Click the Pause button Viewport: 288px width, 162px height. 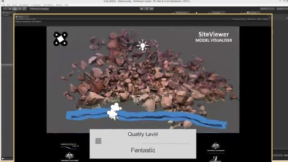pos(147,9)
